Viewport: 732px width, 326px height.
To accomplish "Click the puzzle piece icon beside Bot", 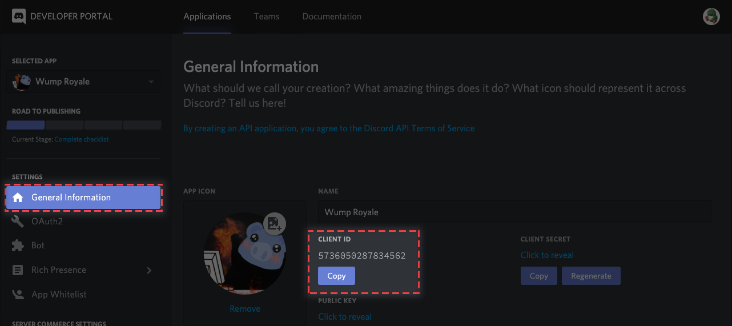I will pyautogui.click(x=18, y=245).
